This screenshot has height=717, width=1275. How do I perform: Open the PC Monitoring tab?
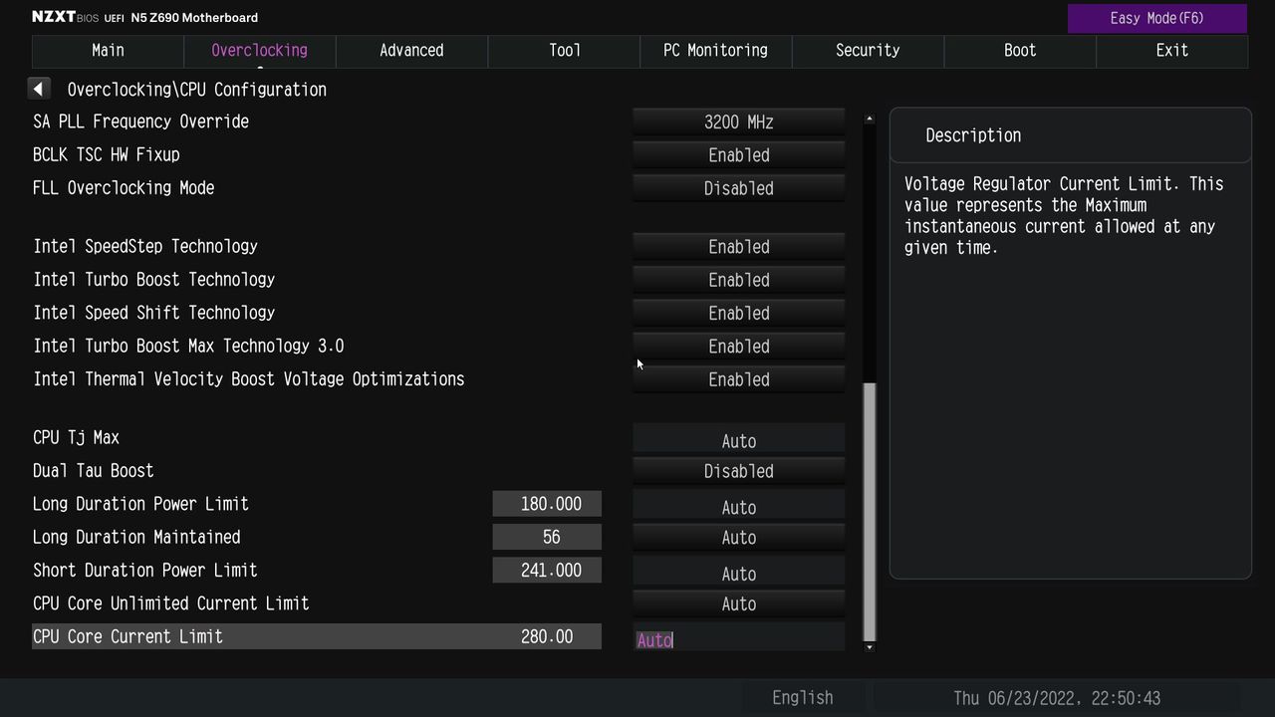coord(715,51)
